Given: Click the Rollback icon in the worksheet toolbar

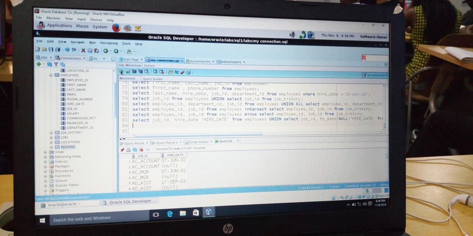Looking at the screenshot, I should point(161,72).
